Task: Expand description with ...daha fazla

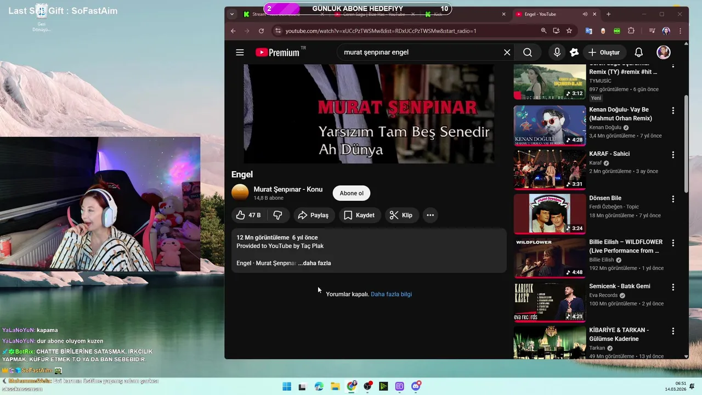Action: pos(314,263)
